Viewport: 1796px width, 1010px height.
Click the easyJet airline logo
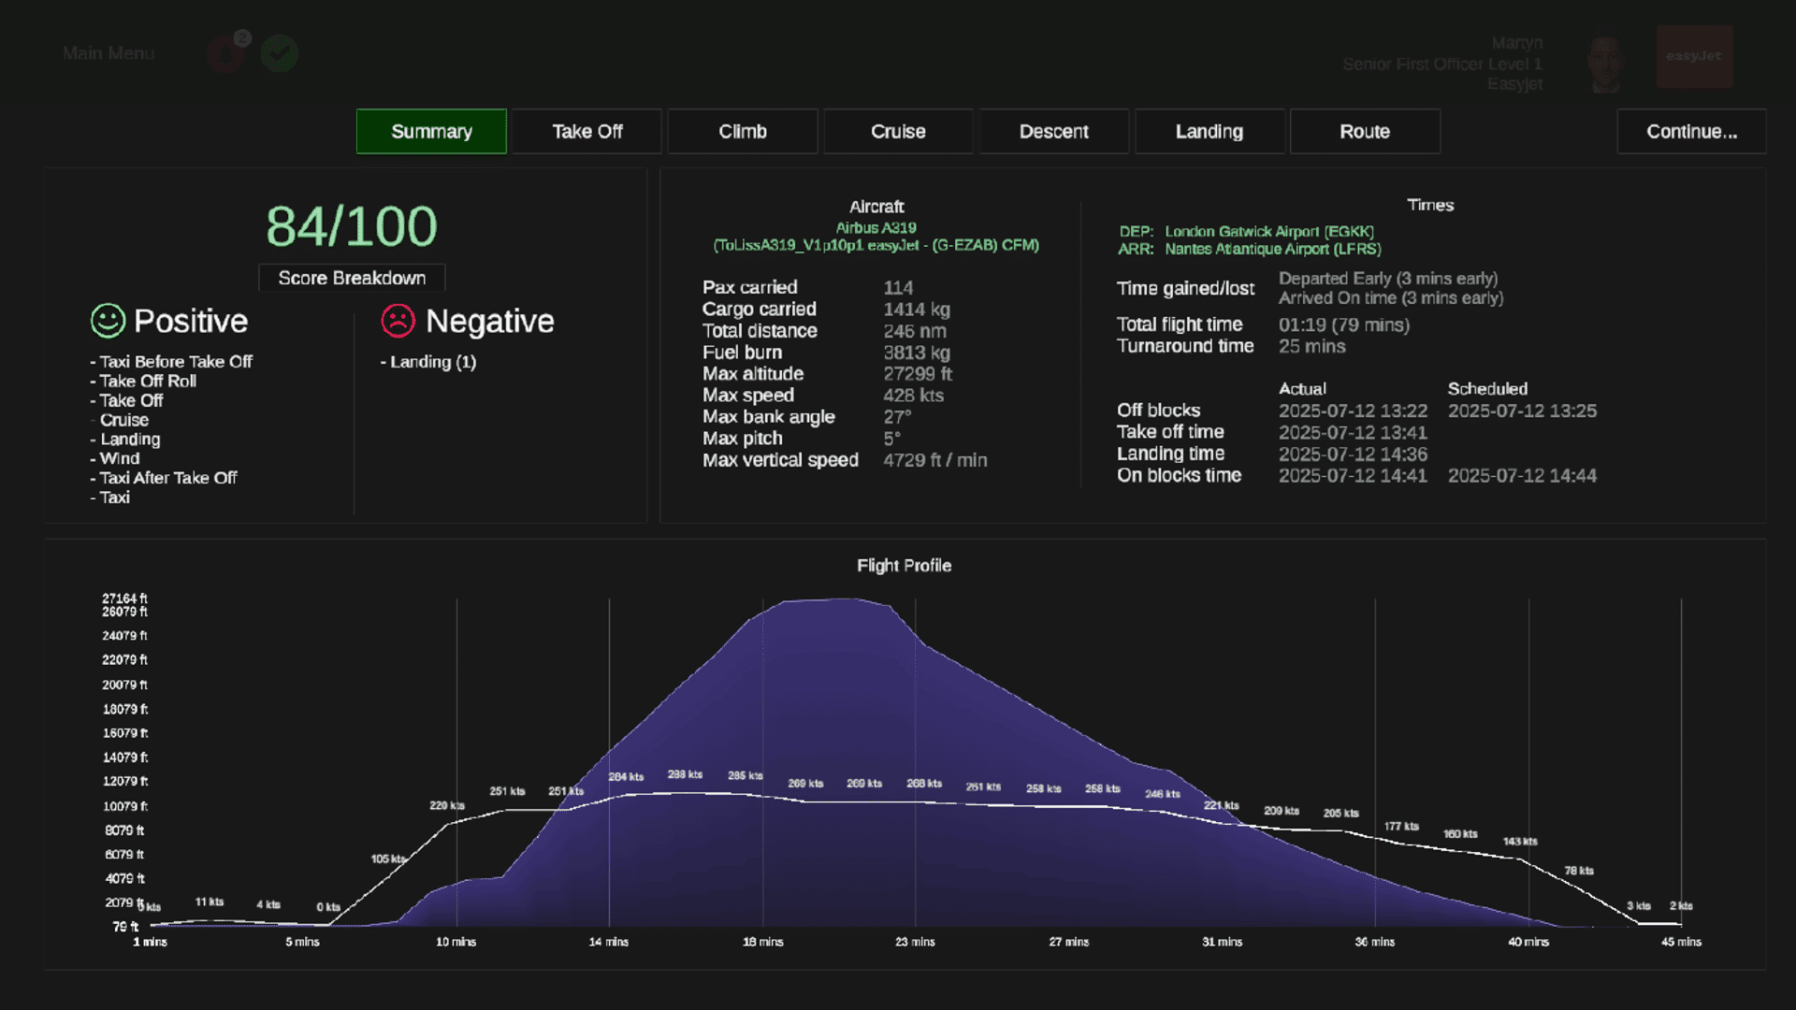click(1694, 57)
